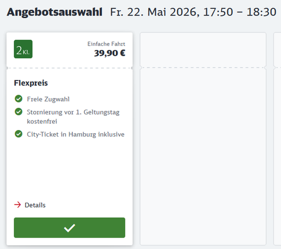The image size is (281, 249).
Task: Click the dashed divider under the Flexpreis price
Action: click(x=70, y=68)
